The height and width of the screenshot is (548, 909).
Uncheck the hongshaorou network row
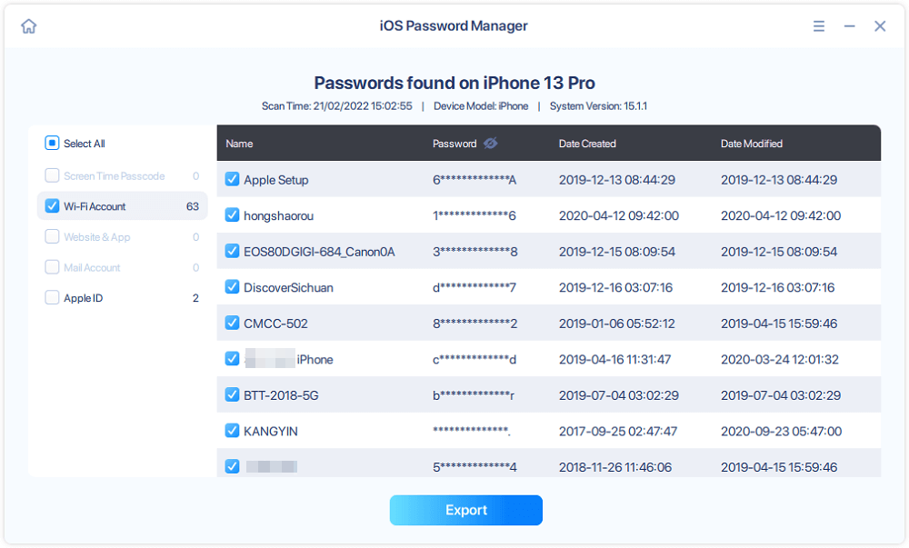coord(232,215)
